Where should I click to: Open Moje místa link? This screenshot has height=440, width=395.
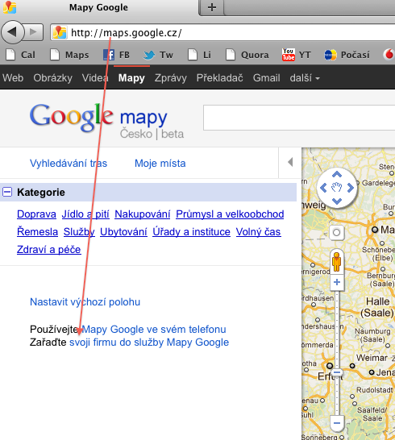160,164
